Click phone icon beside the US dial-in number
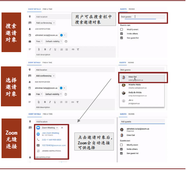 coord(38,140)
